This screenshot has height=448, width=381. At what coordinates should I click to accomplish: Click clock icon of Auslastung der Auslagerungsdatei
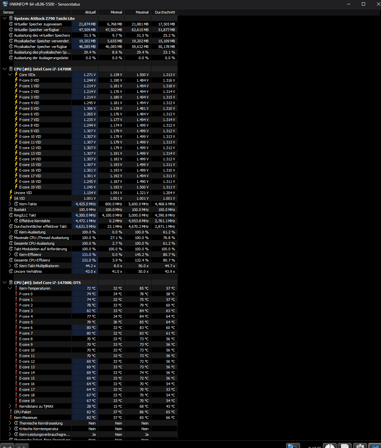point(11,58)
